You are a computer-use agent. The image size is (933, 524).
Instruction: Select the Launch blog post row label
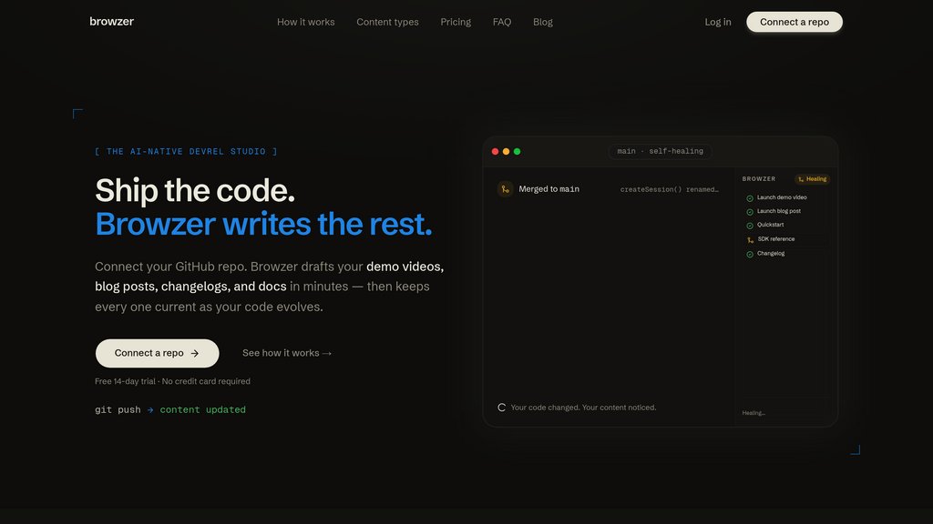779,211
